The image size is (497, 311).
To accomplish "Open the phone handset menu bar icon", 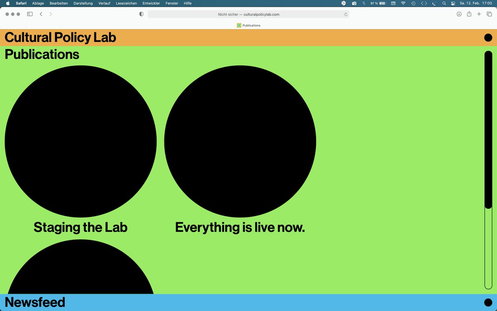I will (x=434, y=3).
